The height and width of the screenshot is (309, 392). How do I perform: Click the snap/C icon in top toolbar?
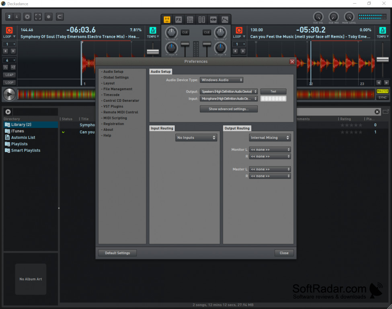[60, 17]
